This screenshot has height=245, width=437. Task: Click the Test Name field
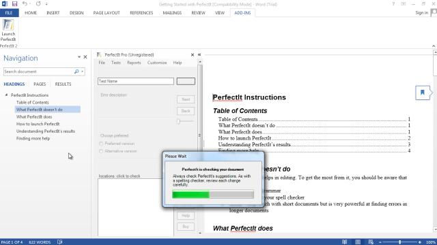[x=136, y=81]
